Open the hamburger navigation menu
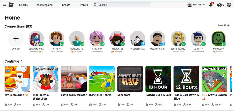 4,5
